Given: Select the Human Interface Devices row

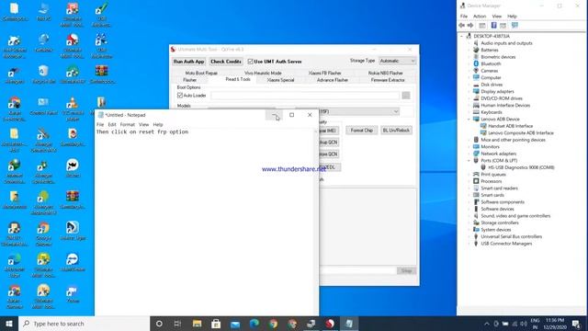Looking at the screenshot, I should (x=505, y=106).
